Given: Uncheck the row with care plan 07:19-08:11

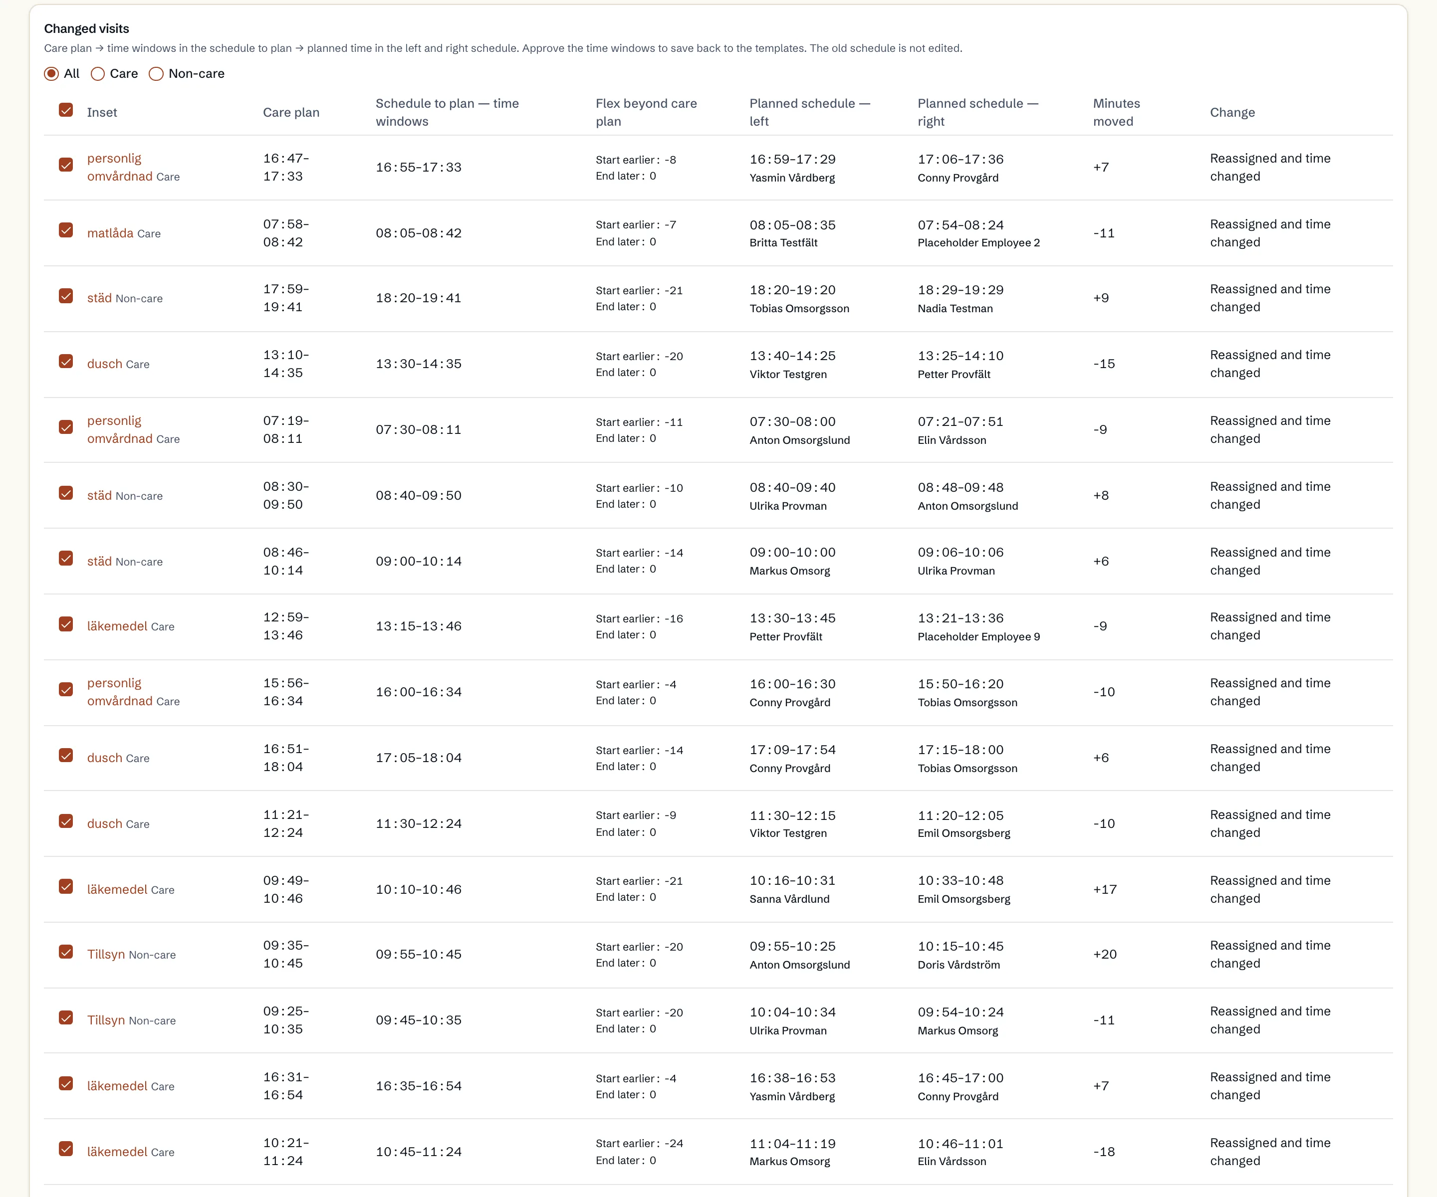Looking at the screenshot, I should 66,427.
